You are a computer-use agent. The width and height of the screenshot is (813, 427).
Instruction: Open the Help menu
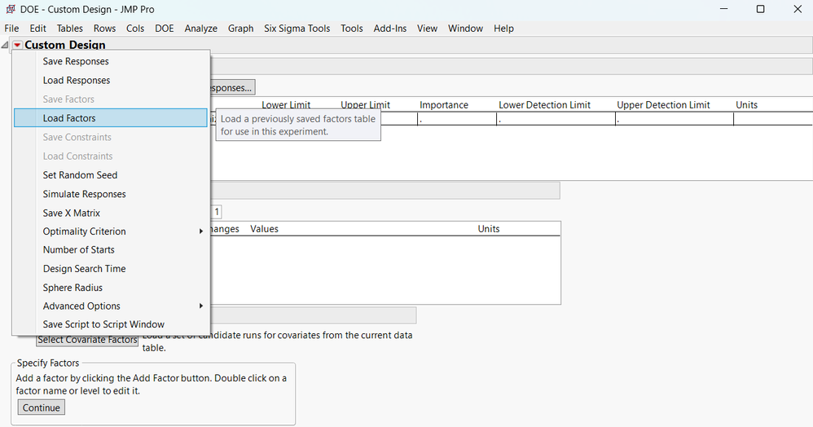(x=503, y=29)
